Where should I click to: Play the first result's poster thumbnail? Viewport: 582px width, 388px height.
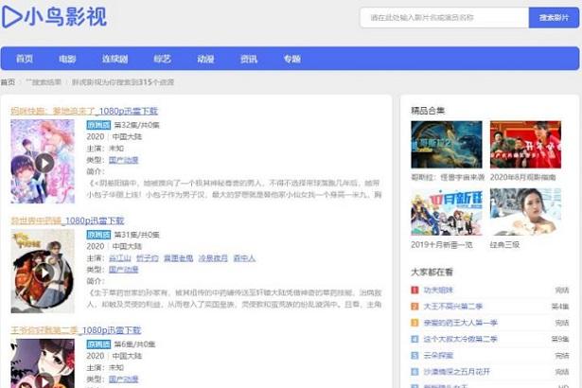click(x=43, y=162)
